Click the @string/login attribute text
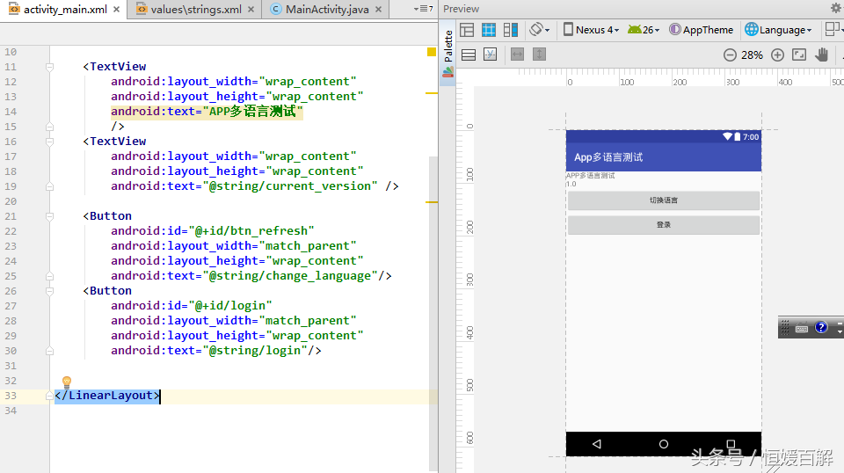Image resolution: width=844 pixels, height=473 pixels. pyautogui.click(x=255, y=351)
